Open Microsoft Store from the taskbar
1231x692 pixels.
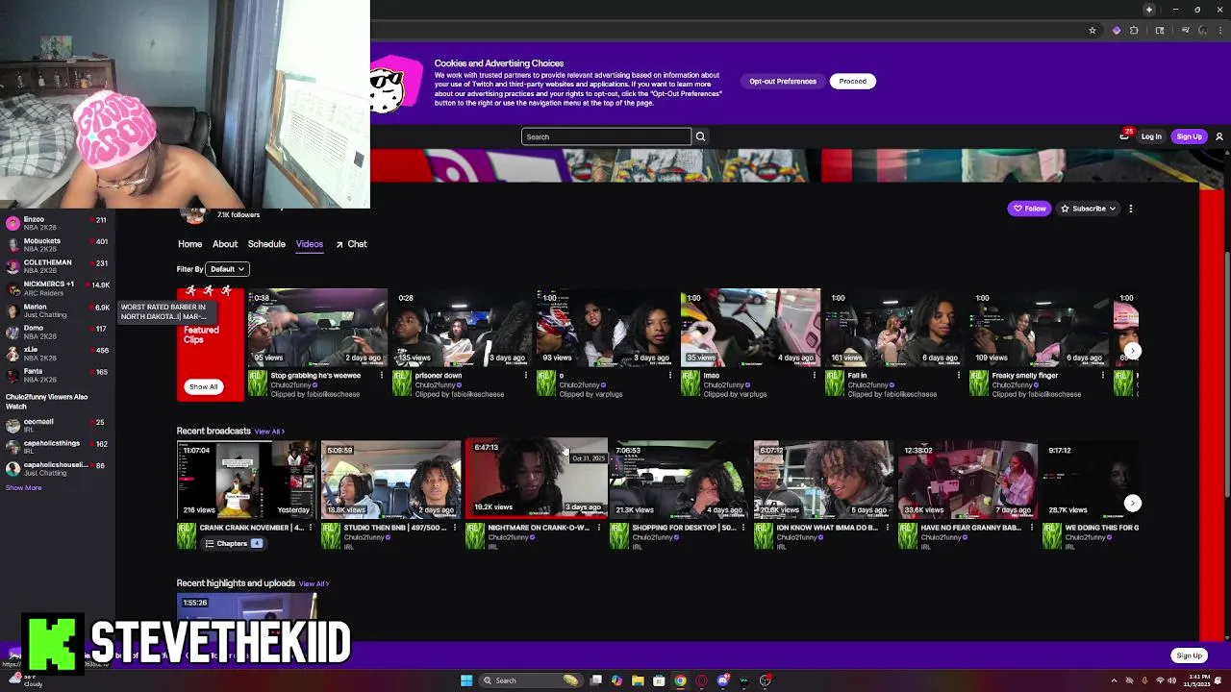pyautogui.click(x=659, y=680)
